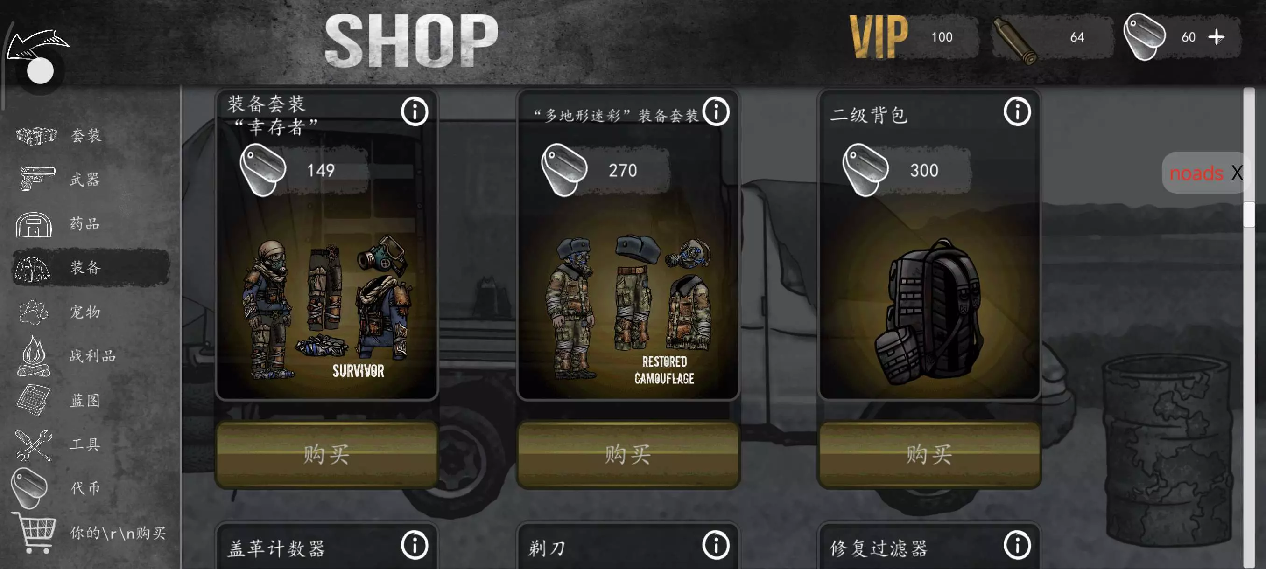Show info for the Restored Camouflage set
This screenshot has width=1266, height=569.
tap(716, 111)
